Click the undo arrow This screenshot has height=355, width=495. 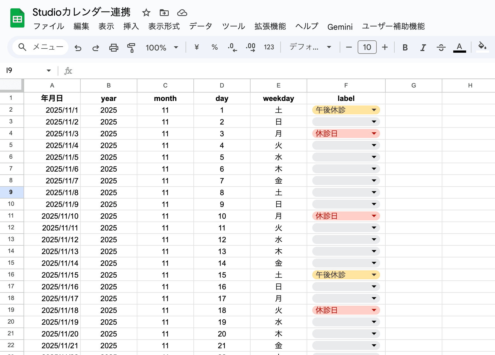[x=78, y=47]
